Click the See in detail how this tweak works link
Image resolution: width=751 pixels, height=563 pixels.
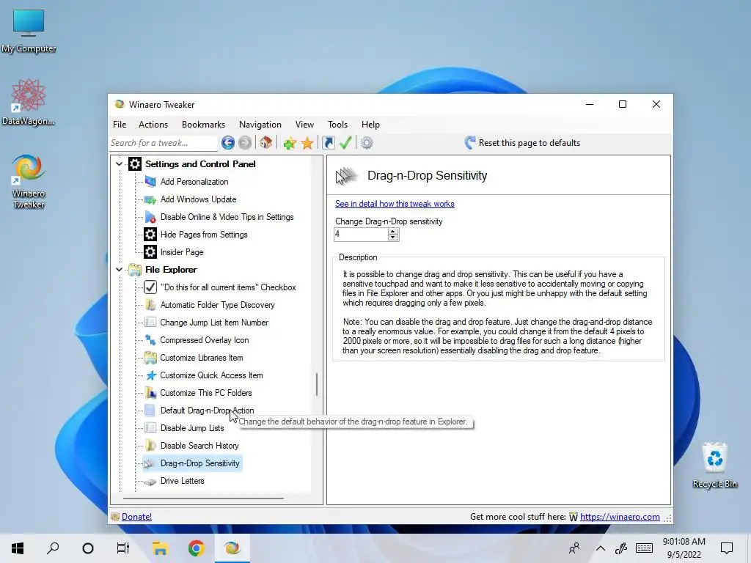pos(395,204)
